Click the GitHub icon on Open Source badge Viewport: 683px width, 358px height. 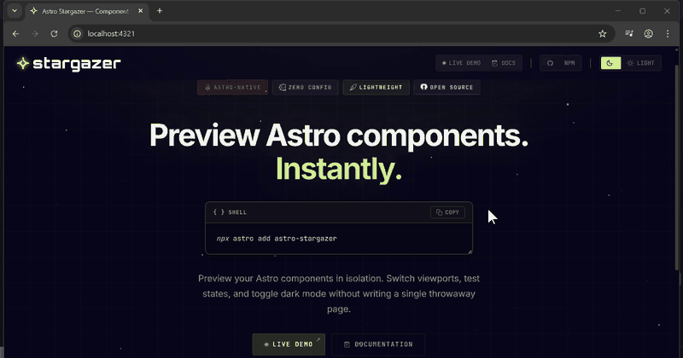(x=423, y=87)
